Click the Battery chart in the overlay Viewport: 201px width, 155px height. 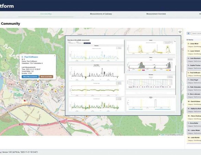coord(150,65)
